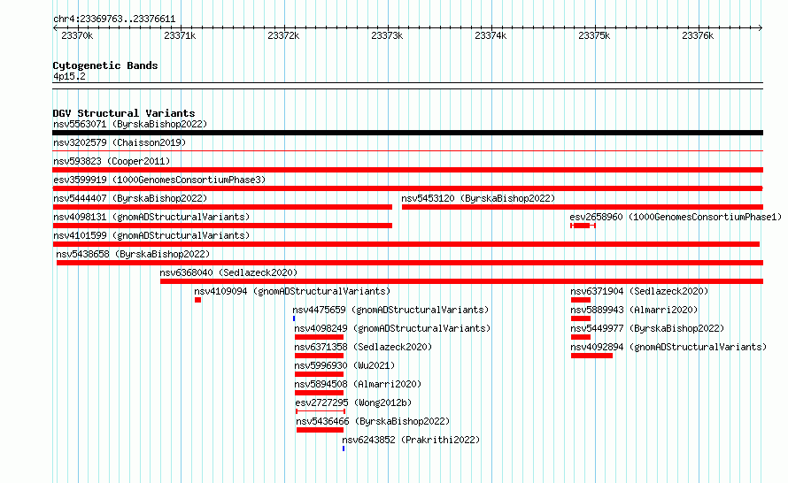Click the DGV Structural Variants track title

124,113
